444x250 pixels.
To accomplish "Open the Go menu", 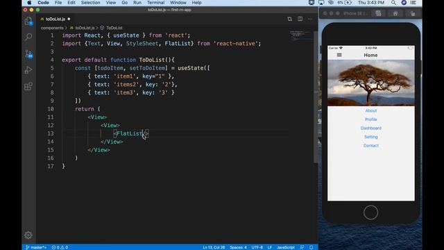I will [125, 3].
